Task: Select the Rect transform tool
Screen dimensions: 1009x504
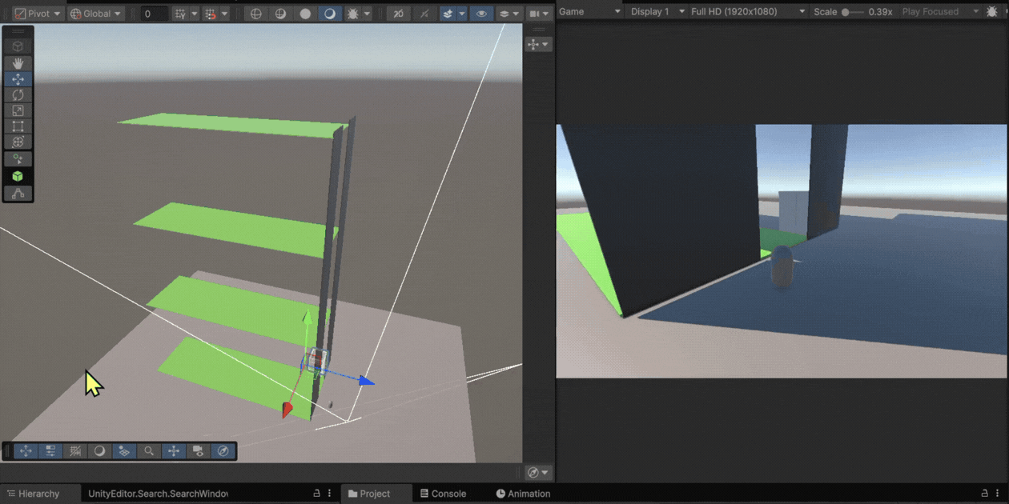Action: 18,126
